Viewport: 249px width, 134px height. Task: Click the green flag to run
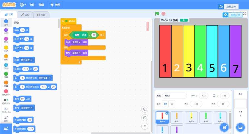157,13
